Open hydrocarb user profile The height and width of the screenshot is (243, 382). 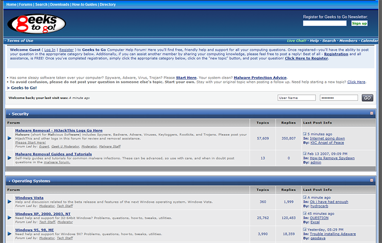pyautogui.click(x=319, y=206)
